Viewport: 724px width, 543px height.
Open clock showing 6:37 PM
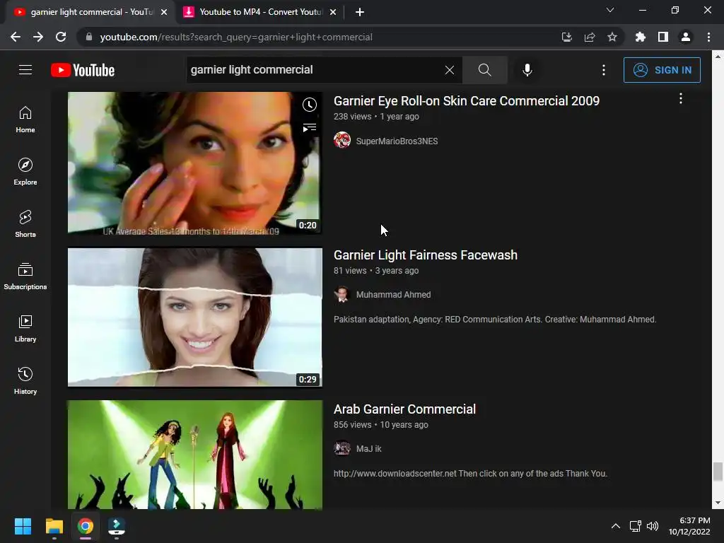[x=689, y=526]
